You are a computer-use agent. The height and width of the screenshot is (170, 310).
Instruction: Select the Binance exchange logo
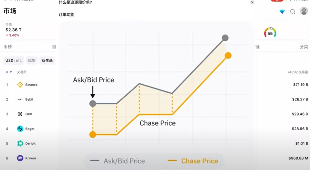[20, 85]
